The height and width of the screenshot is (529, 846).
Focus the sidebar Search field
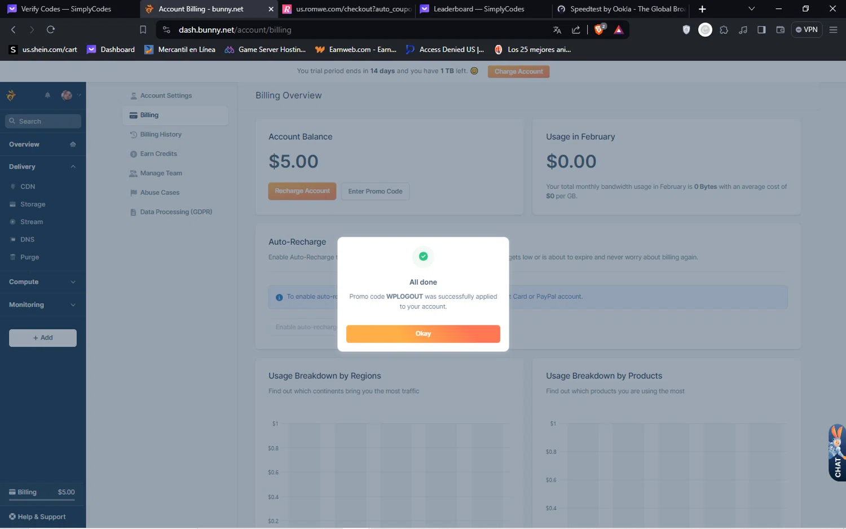tap(43, 121)
